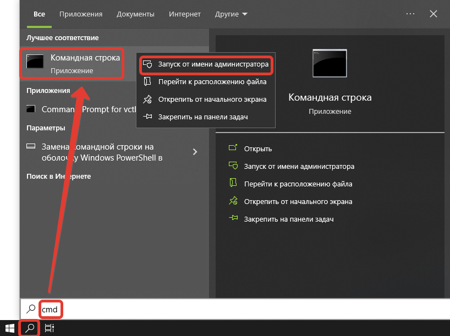Click the pin icon in context menu
The width and height of the screenshot is (450, 336).
click(147, 117)
